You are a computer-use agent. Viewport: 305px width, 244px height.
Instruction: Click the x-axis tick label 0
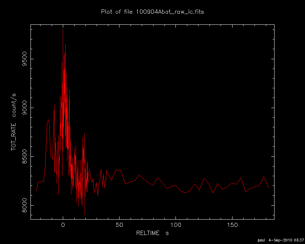click(x=63, y=225)
